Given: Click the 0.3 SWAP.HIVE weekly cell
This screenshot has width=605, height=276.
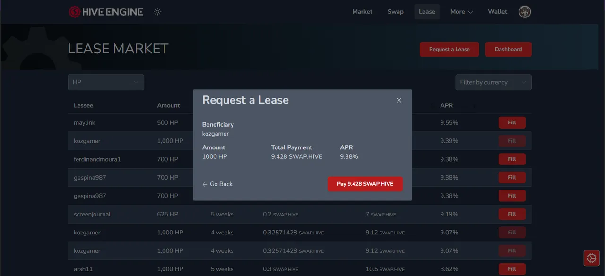Looking at the screenshot, I should click(281, 269).
